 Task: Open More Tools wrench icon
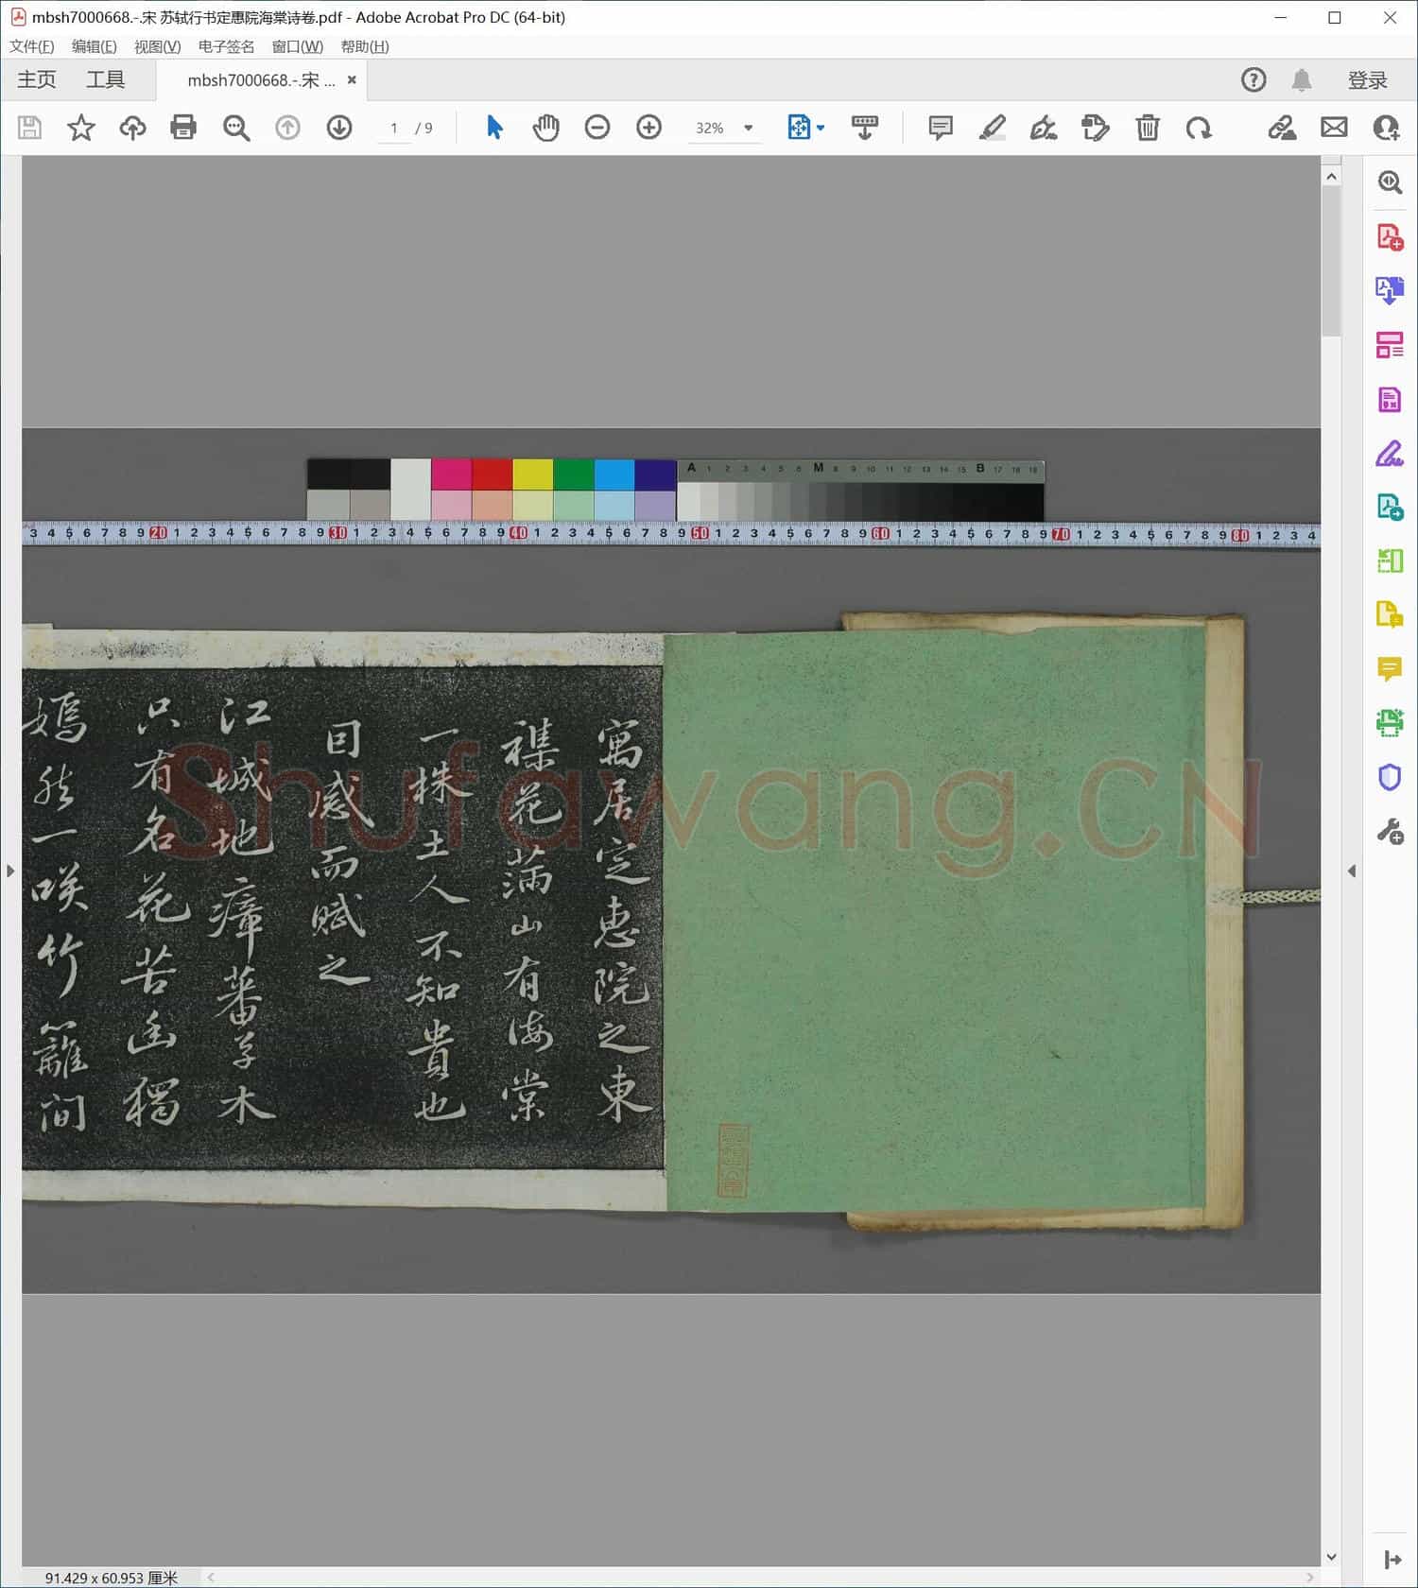(x=1390, y=832)
